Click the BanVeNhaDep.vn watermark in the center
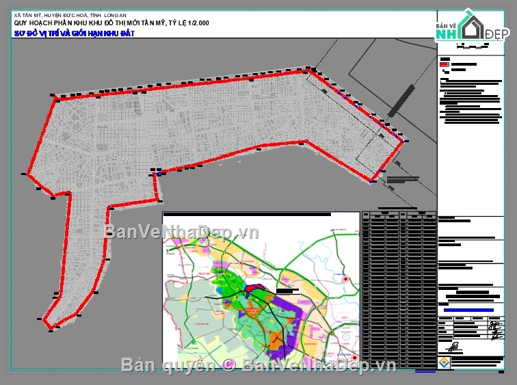Viewport: 517px width, 385px height. tap(181, 232)
